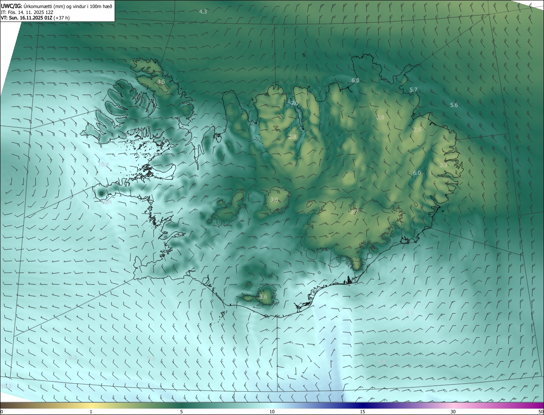Click the color scale tick labeled 30
Screen dimensions: 544x415
(453, 412)
